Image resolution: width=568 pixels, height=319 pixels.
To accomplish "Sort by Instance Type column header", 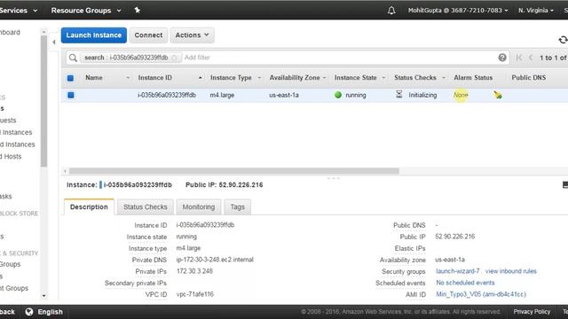I will pos(231,78).
